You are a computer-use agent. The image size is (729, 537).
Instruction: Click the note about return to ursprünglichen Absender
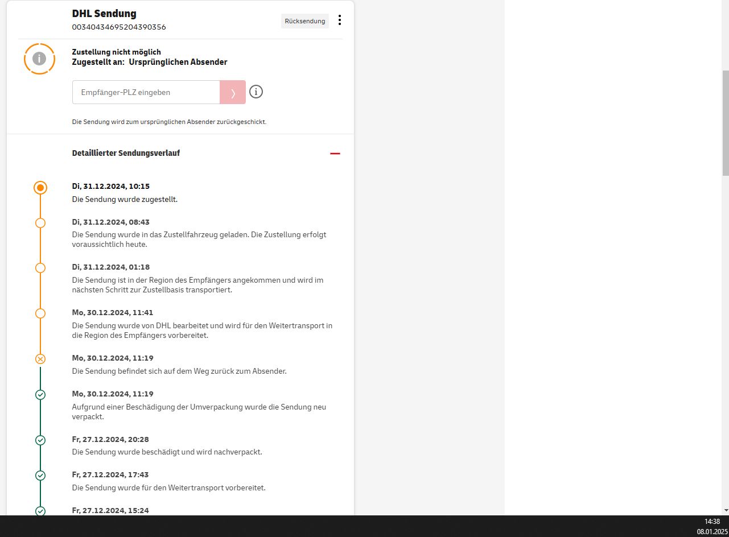tap(169, 122)
